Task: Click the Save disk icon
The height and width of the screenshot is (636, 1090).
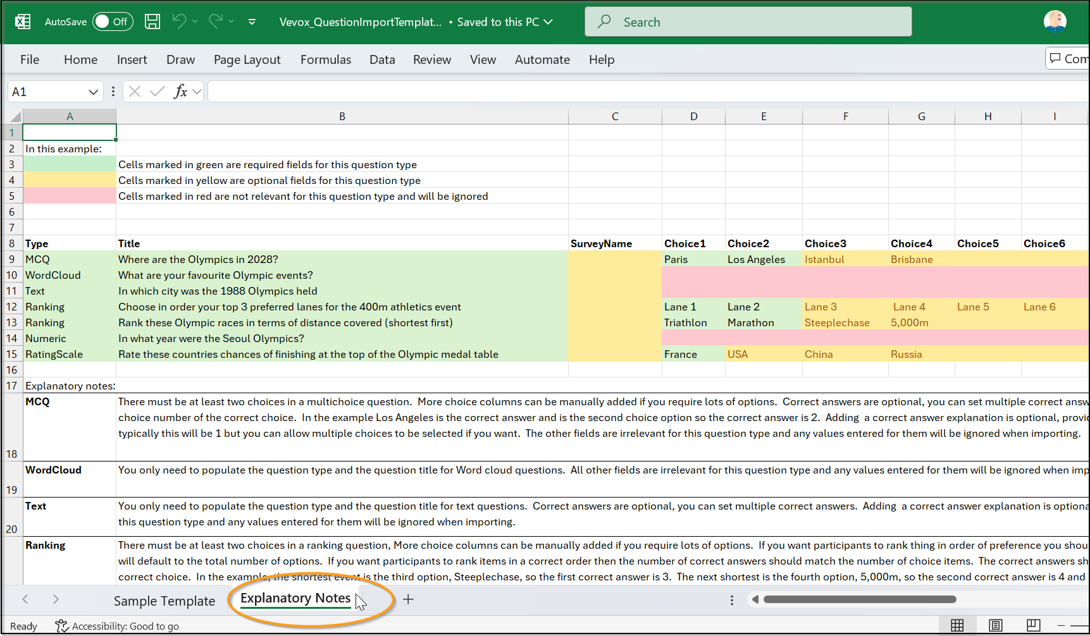Action: [x=152, y=21]
